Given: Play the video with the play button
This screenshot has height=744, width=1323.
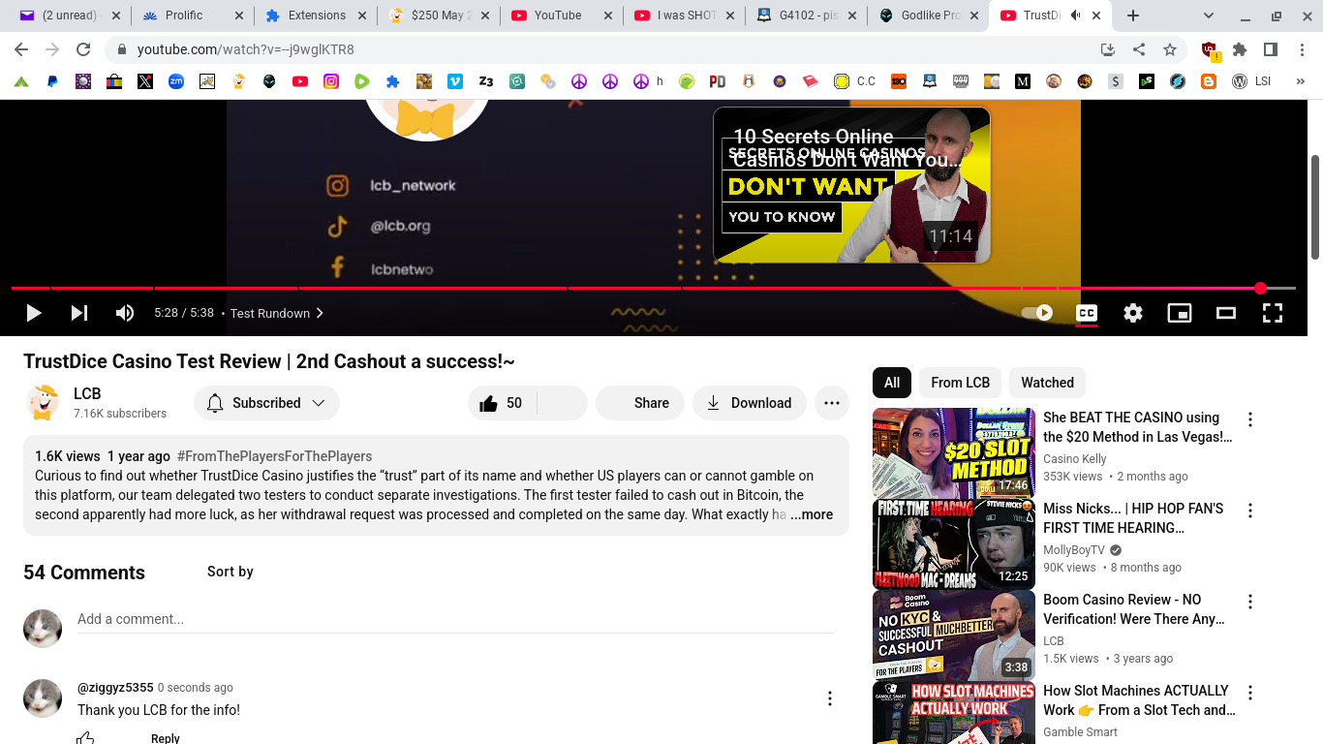Looking at the screenshot, I should (x=33, y=313).
